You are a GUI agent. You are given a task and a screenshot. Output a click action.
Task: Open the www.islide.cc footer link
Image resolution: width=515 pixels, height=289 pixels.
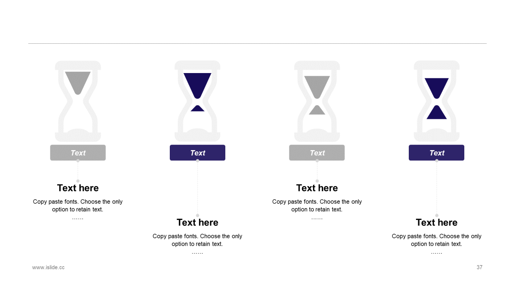(x=48, y=267)
